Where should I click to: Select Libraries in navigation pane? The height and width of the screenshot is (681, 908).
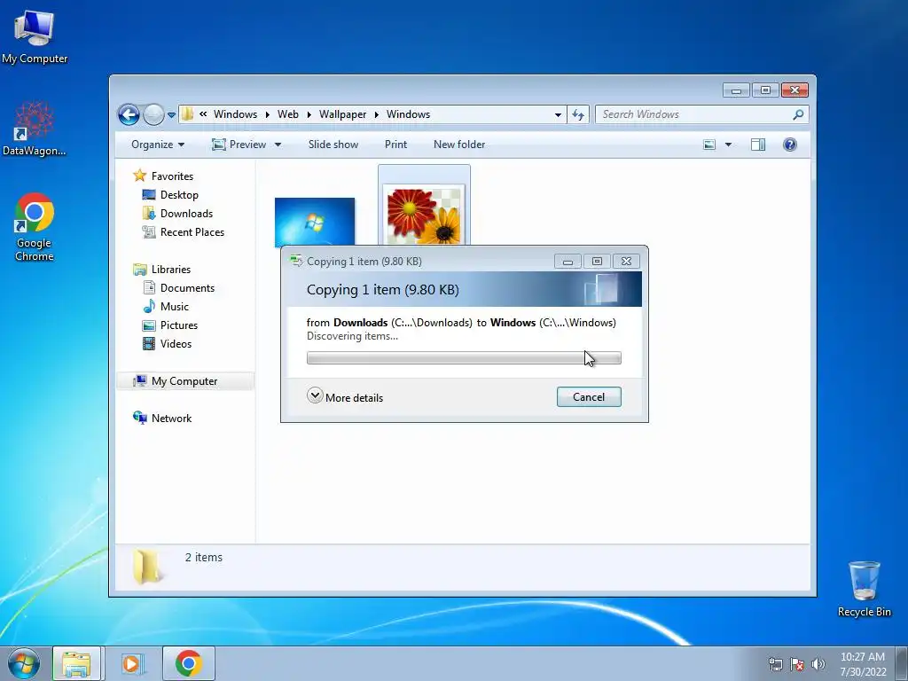171,270
